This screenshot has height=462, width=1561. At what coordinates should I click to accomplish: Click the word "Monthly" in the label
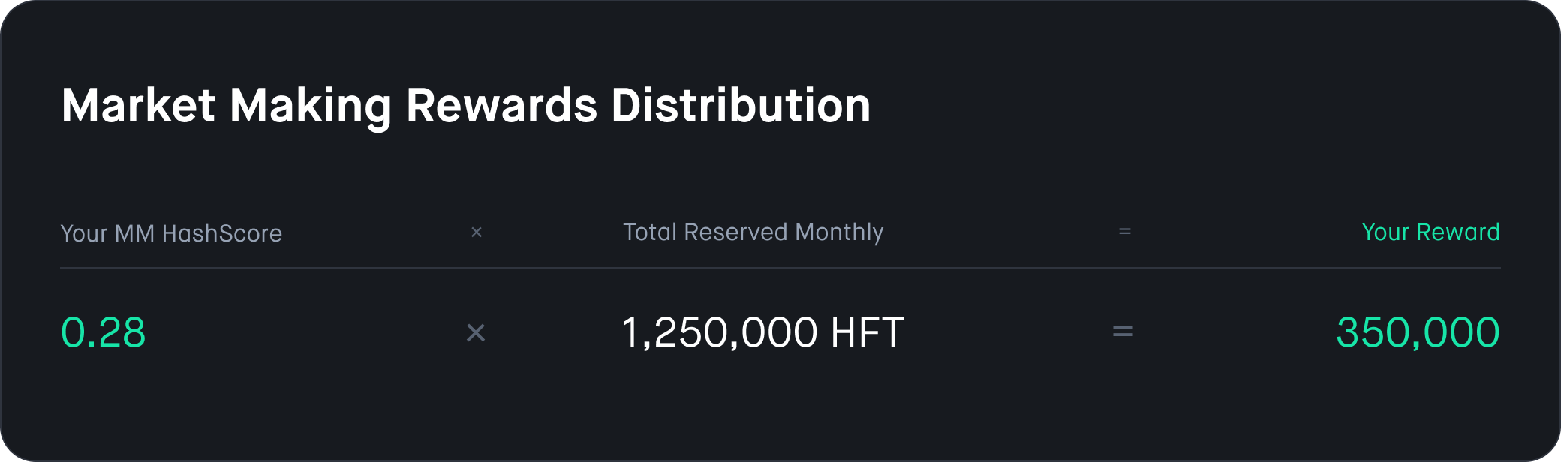pos(839,233)
